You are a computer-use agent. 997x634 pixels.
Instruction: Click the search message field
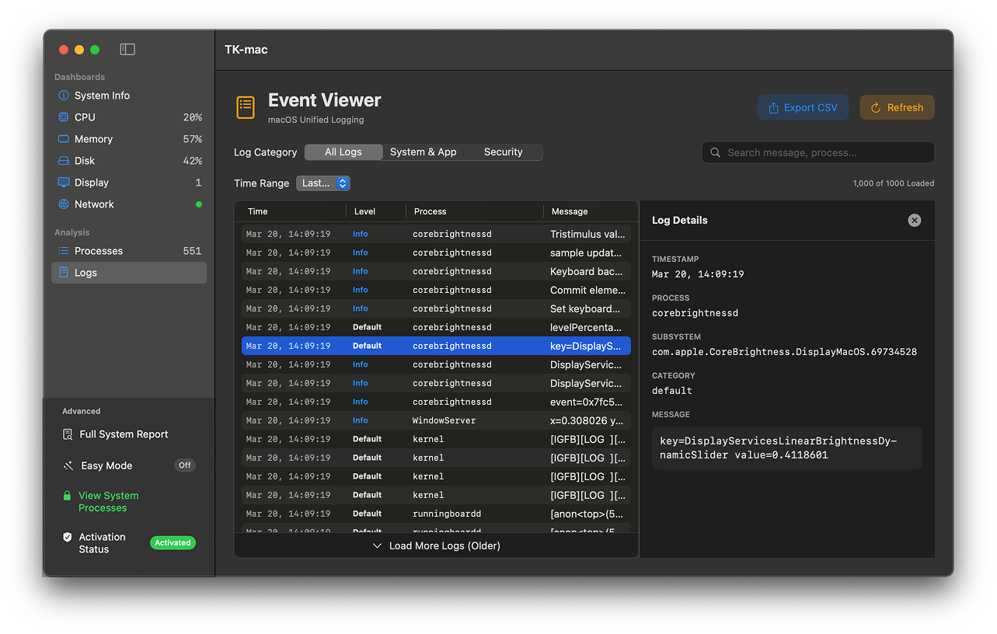point(817,152)
